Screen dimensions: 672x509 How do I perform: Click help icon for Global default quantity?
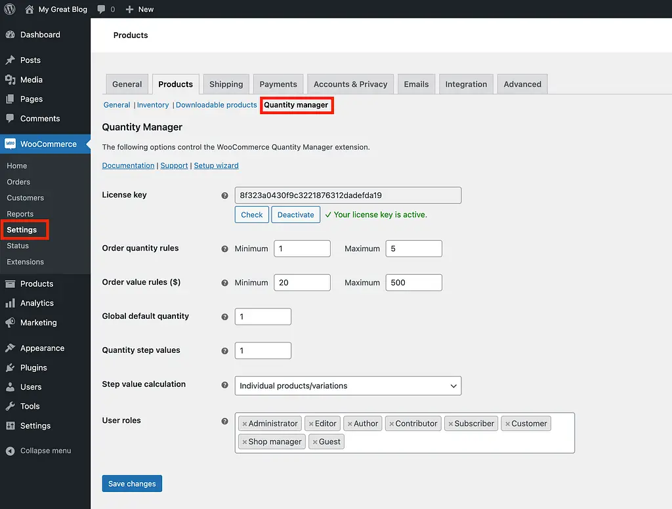tap(224, 317)
